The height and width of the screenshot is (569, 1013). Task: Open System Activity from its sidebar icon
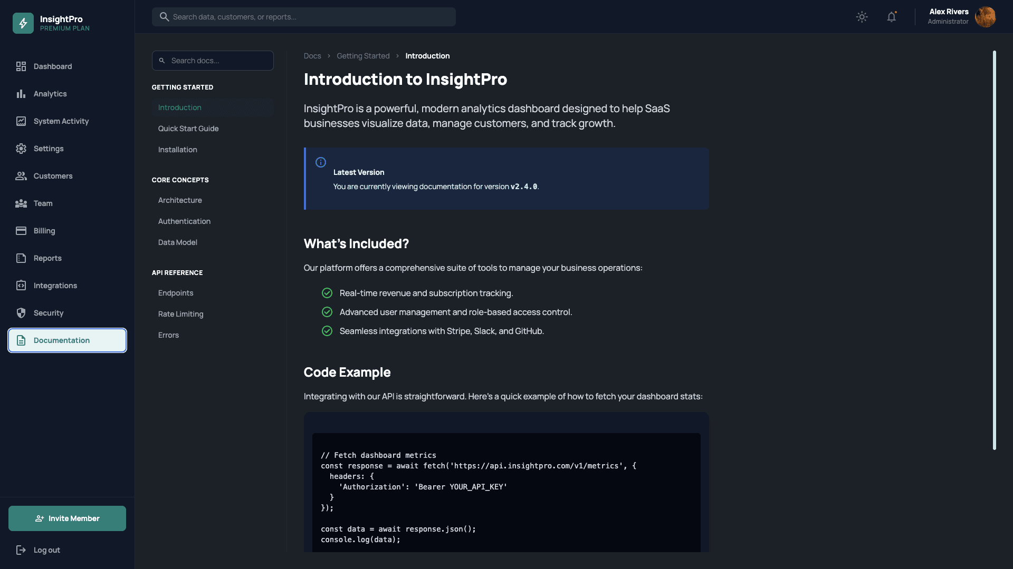[21, 121]
